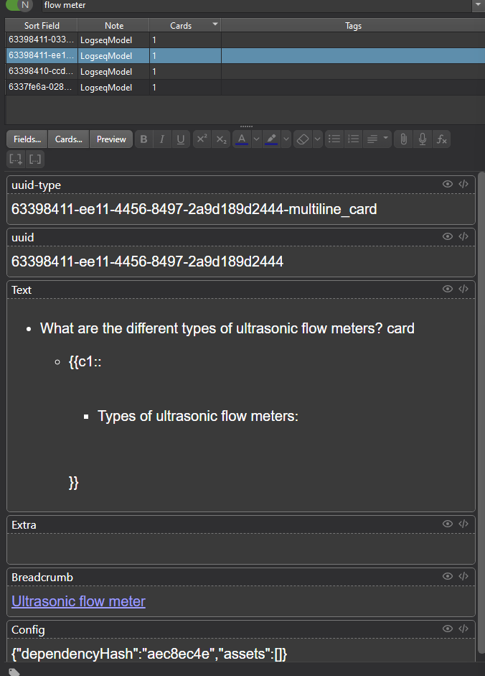Click the remove formatting eraser icon

tap(303, 139)
